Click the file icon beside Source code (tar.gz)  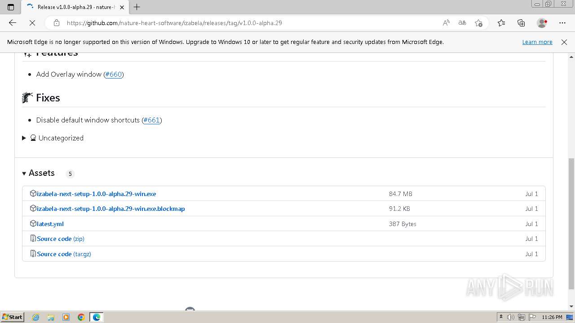(x=33, y=253)
